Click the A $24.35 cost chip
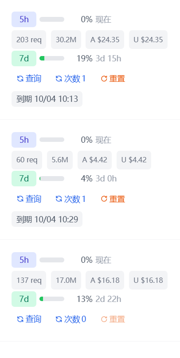 (x=105, y=40)
